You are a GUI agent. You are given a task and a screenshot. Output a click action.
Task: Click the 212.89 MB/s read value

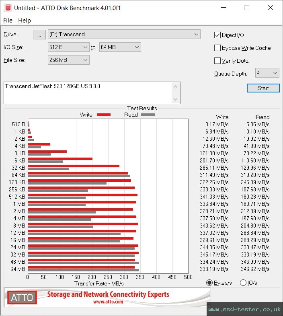[x=255, y=211]
